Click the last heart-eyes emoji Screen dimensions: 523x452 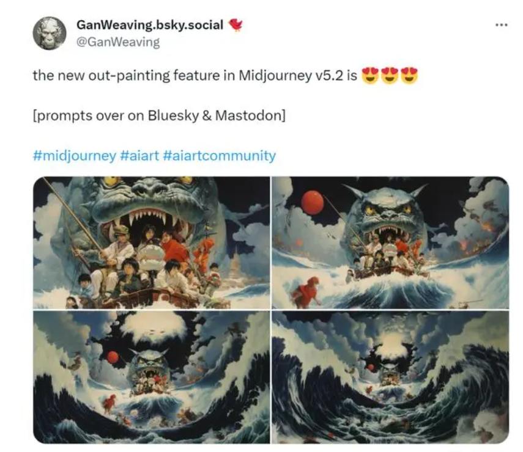409,76
